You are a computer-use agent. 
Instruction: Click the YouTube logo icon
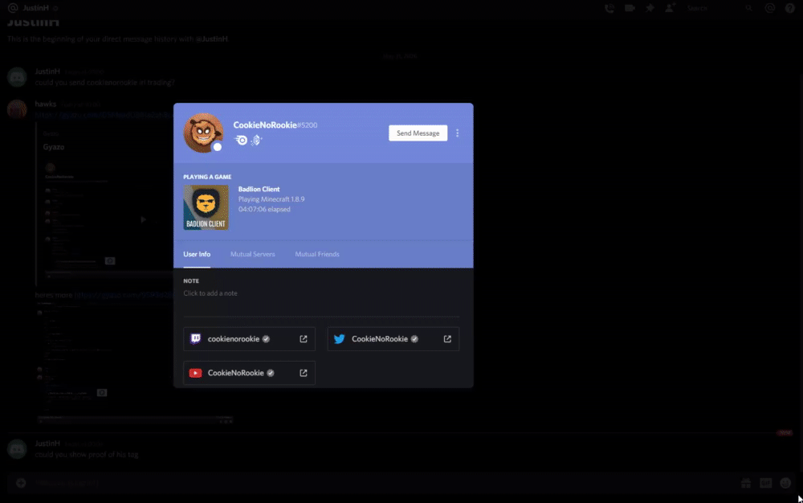pos(195,373)
